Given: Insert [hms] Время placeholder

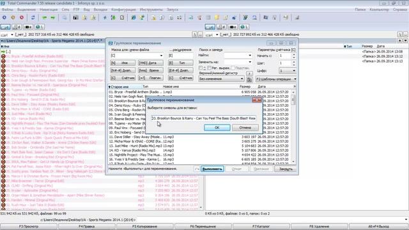Looking at the screenshot, I should (x=151, y=70).
